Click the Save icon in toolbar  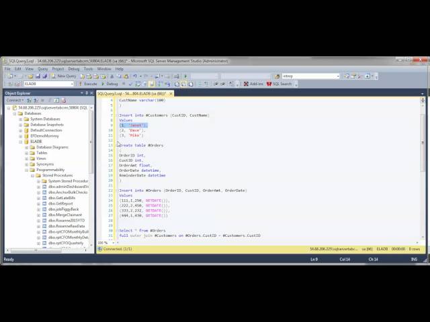38,76
